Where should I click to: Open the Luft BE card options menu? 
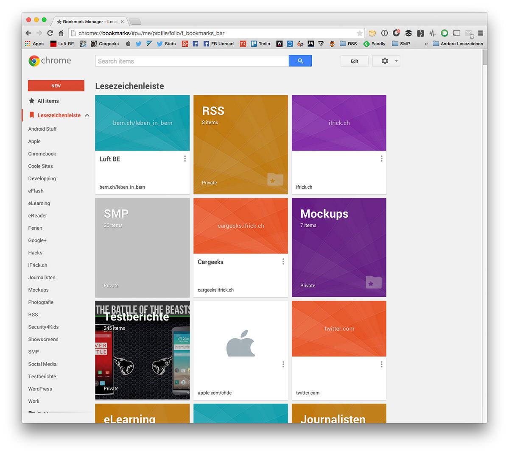click(x=185, y=159)
